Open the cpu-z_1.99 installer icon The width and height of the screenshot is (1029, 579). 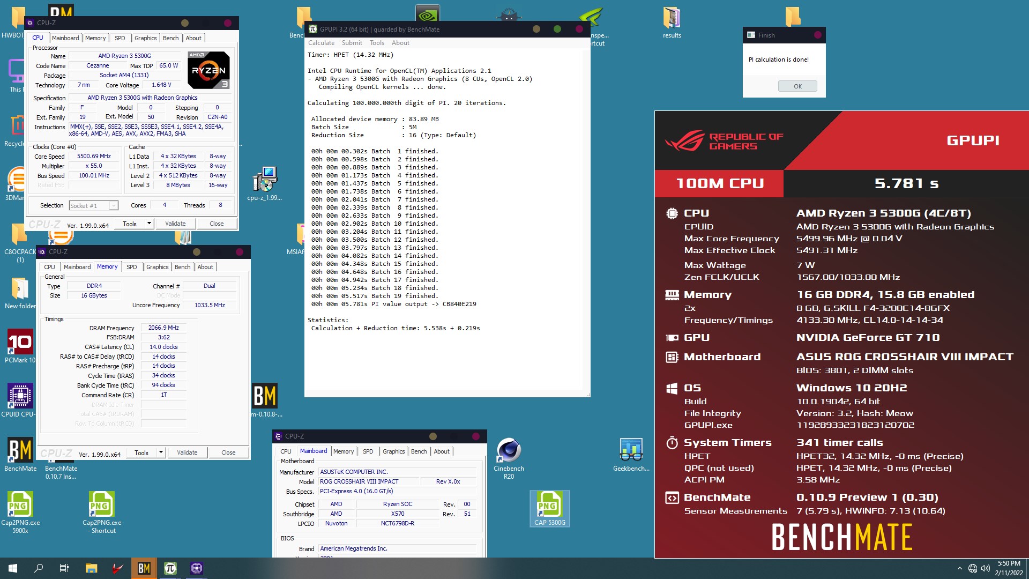(x=264, y=183)
